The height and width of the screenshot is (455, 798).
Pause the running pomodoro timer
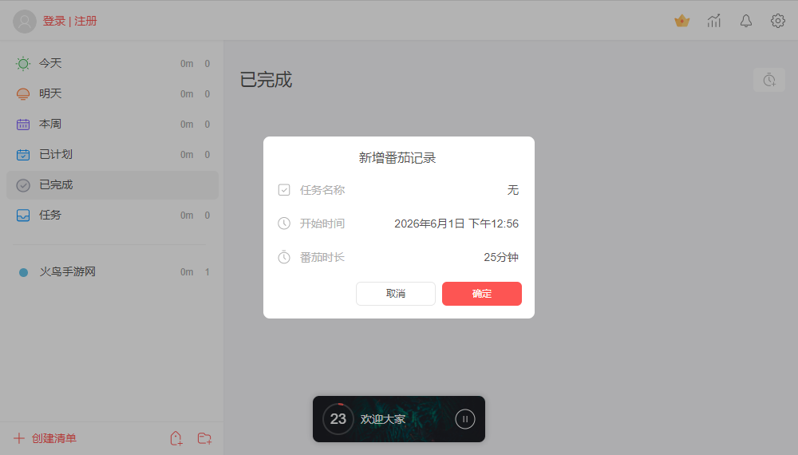click(x=464, y=419)
